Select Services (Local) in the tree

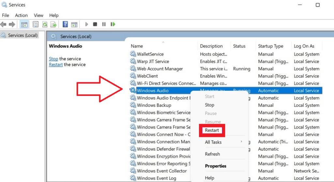click(x=23, y=35)
